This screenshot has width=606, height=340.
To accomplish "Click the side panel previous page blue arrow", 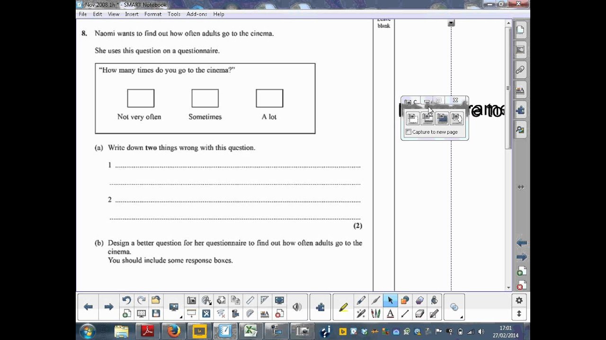I will 521,243.
